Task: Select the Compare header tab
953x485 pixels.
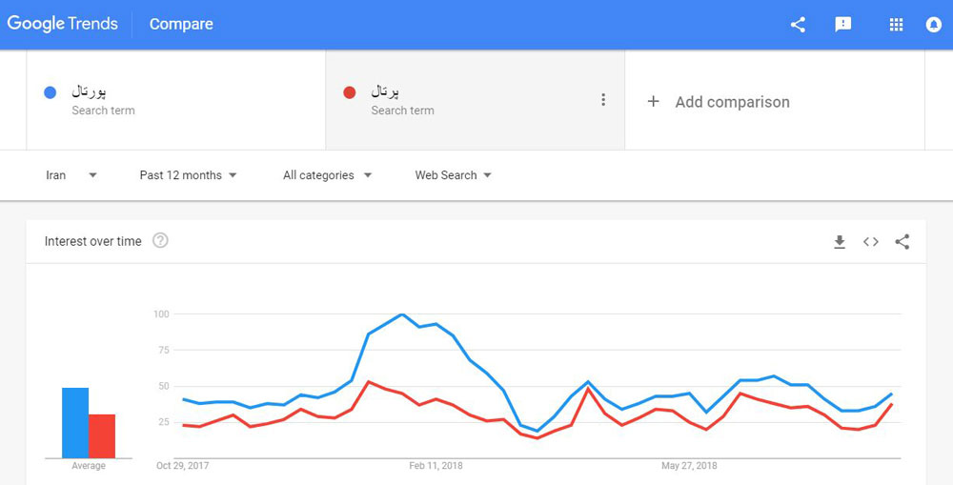Action: pyautogui.click(x=181, y=25)
